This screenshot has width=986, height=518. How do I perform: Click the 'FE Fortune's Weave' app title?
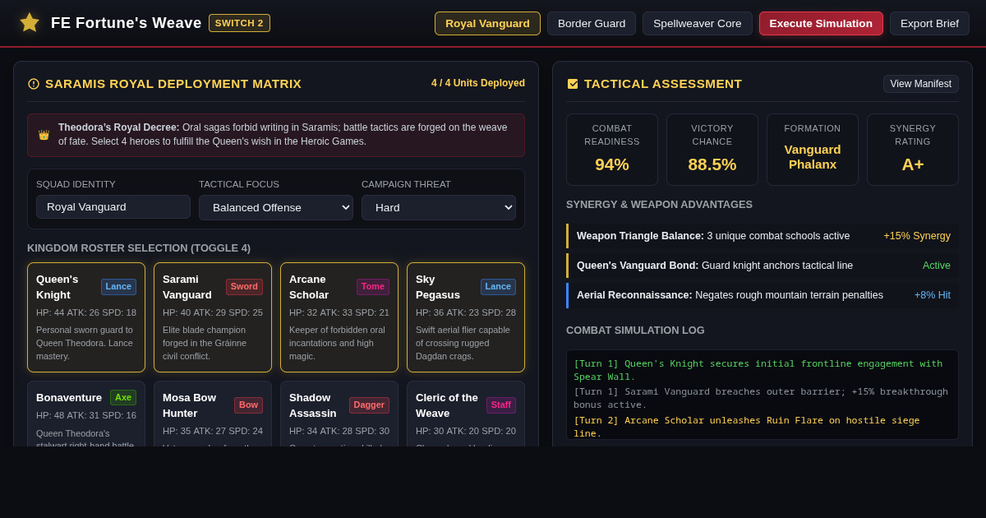126,23
